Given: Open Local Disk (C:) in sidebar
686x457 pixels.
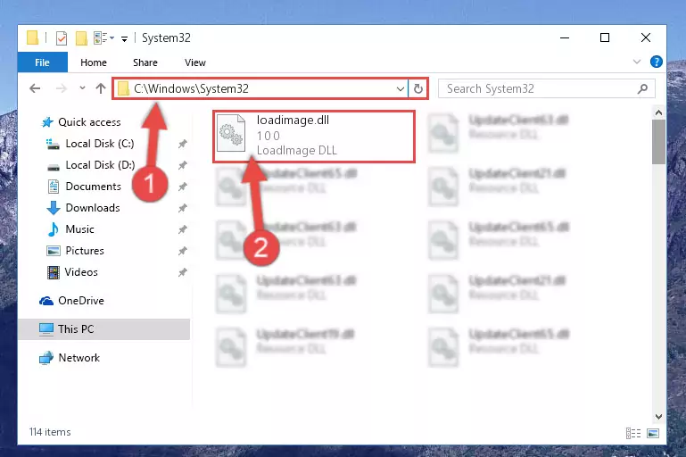Looking at the screenshot, I should 99,144.
